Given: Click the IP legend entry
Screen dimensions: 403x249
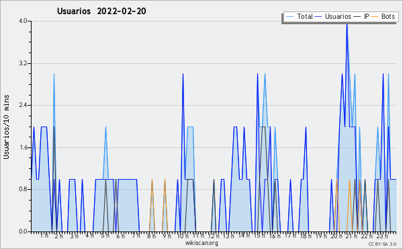Looking at the screenshot, I should 361,16.
